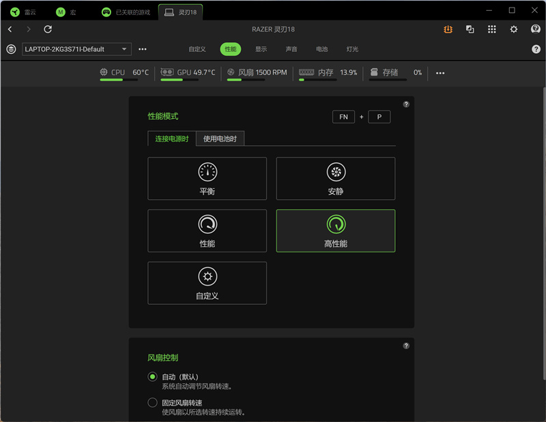This screenshot has width=546, height=422.
Task: Go back with the left arrow
Action: [x=10, y=29]
